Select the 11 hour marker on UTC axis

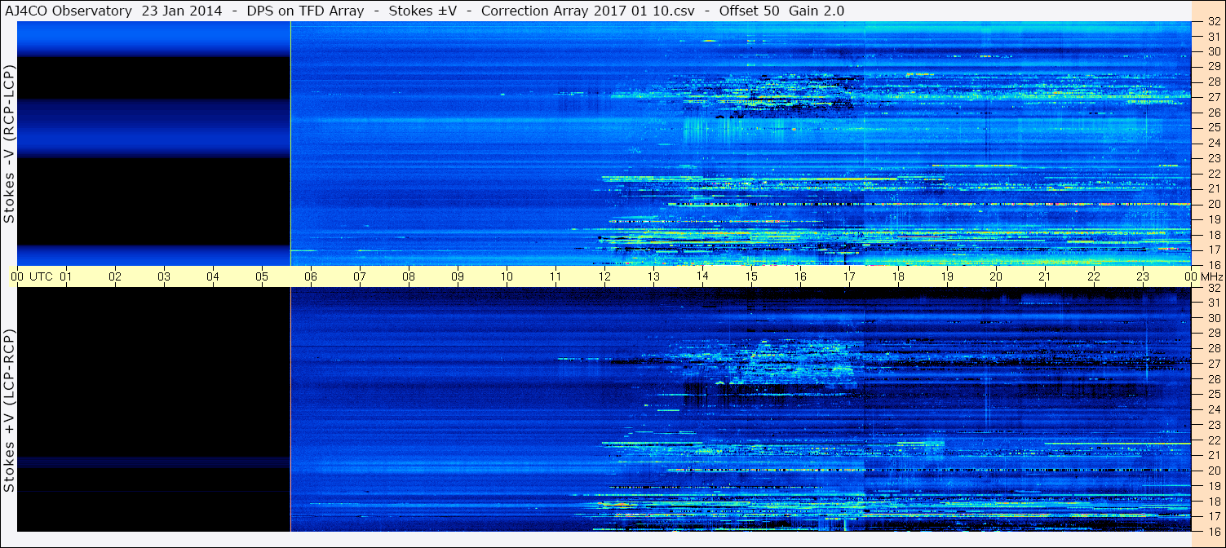tap(555, 276)
